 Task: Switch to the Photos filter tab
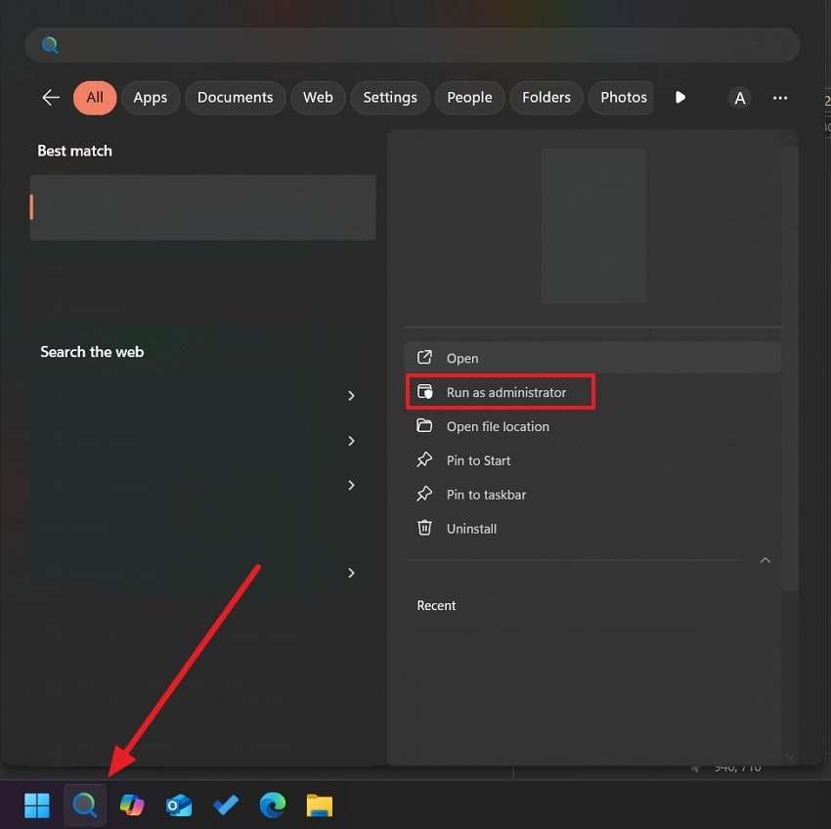tap(621, 98)
